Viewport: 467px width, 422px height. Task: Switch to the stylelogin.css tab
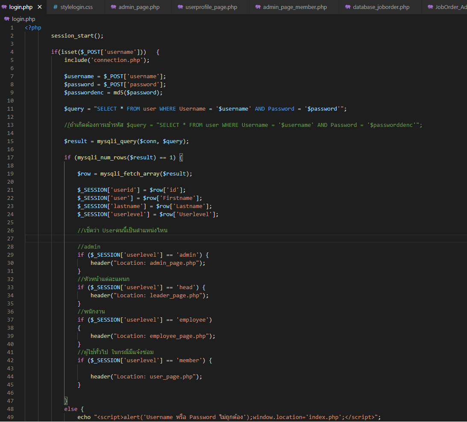76,7
